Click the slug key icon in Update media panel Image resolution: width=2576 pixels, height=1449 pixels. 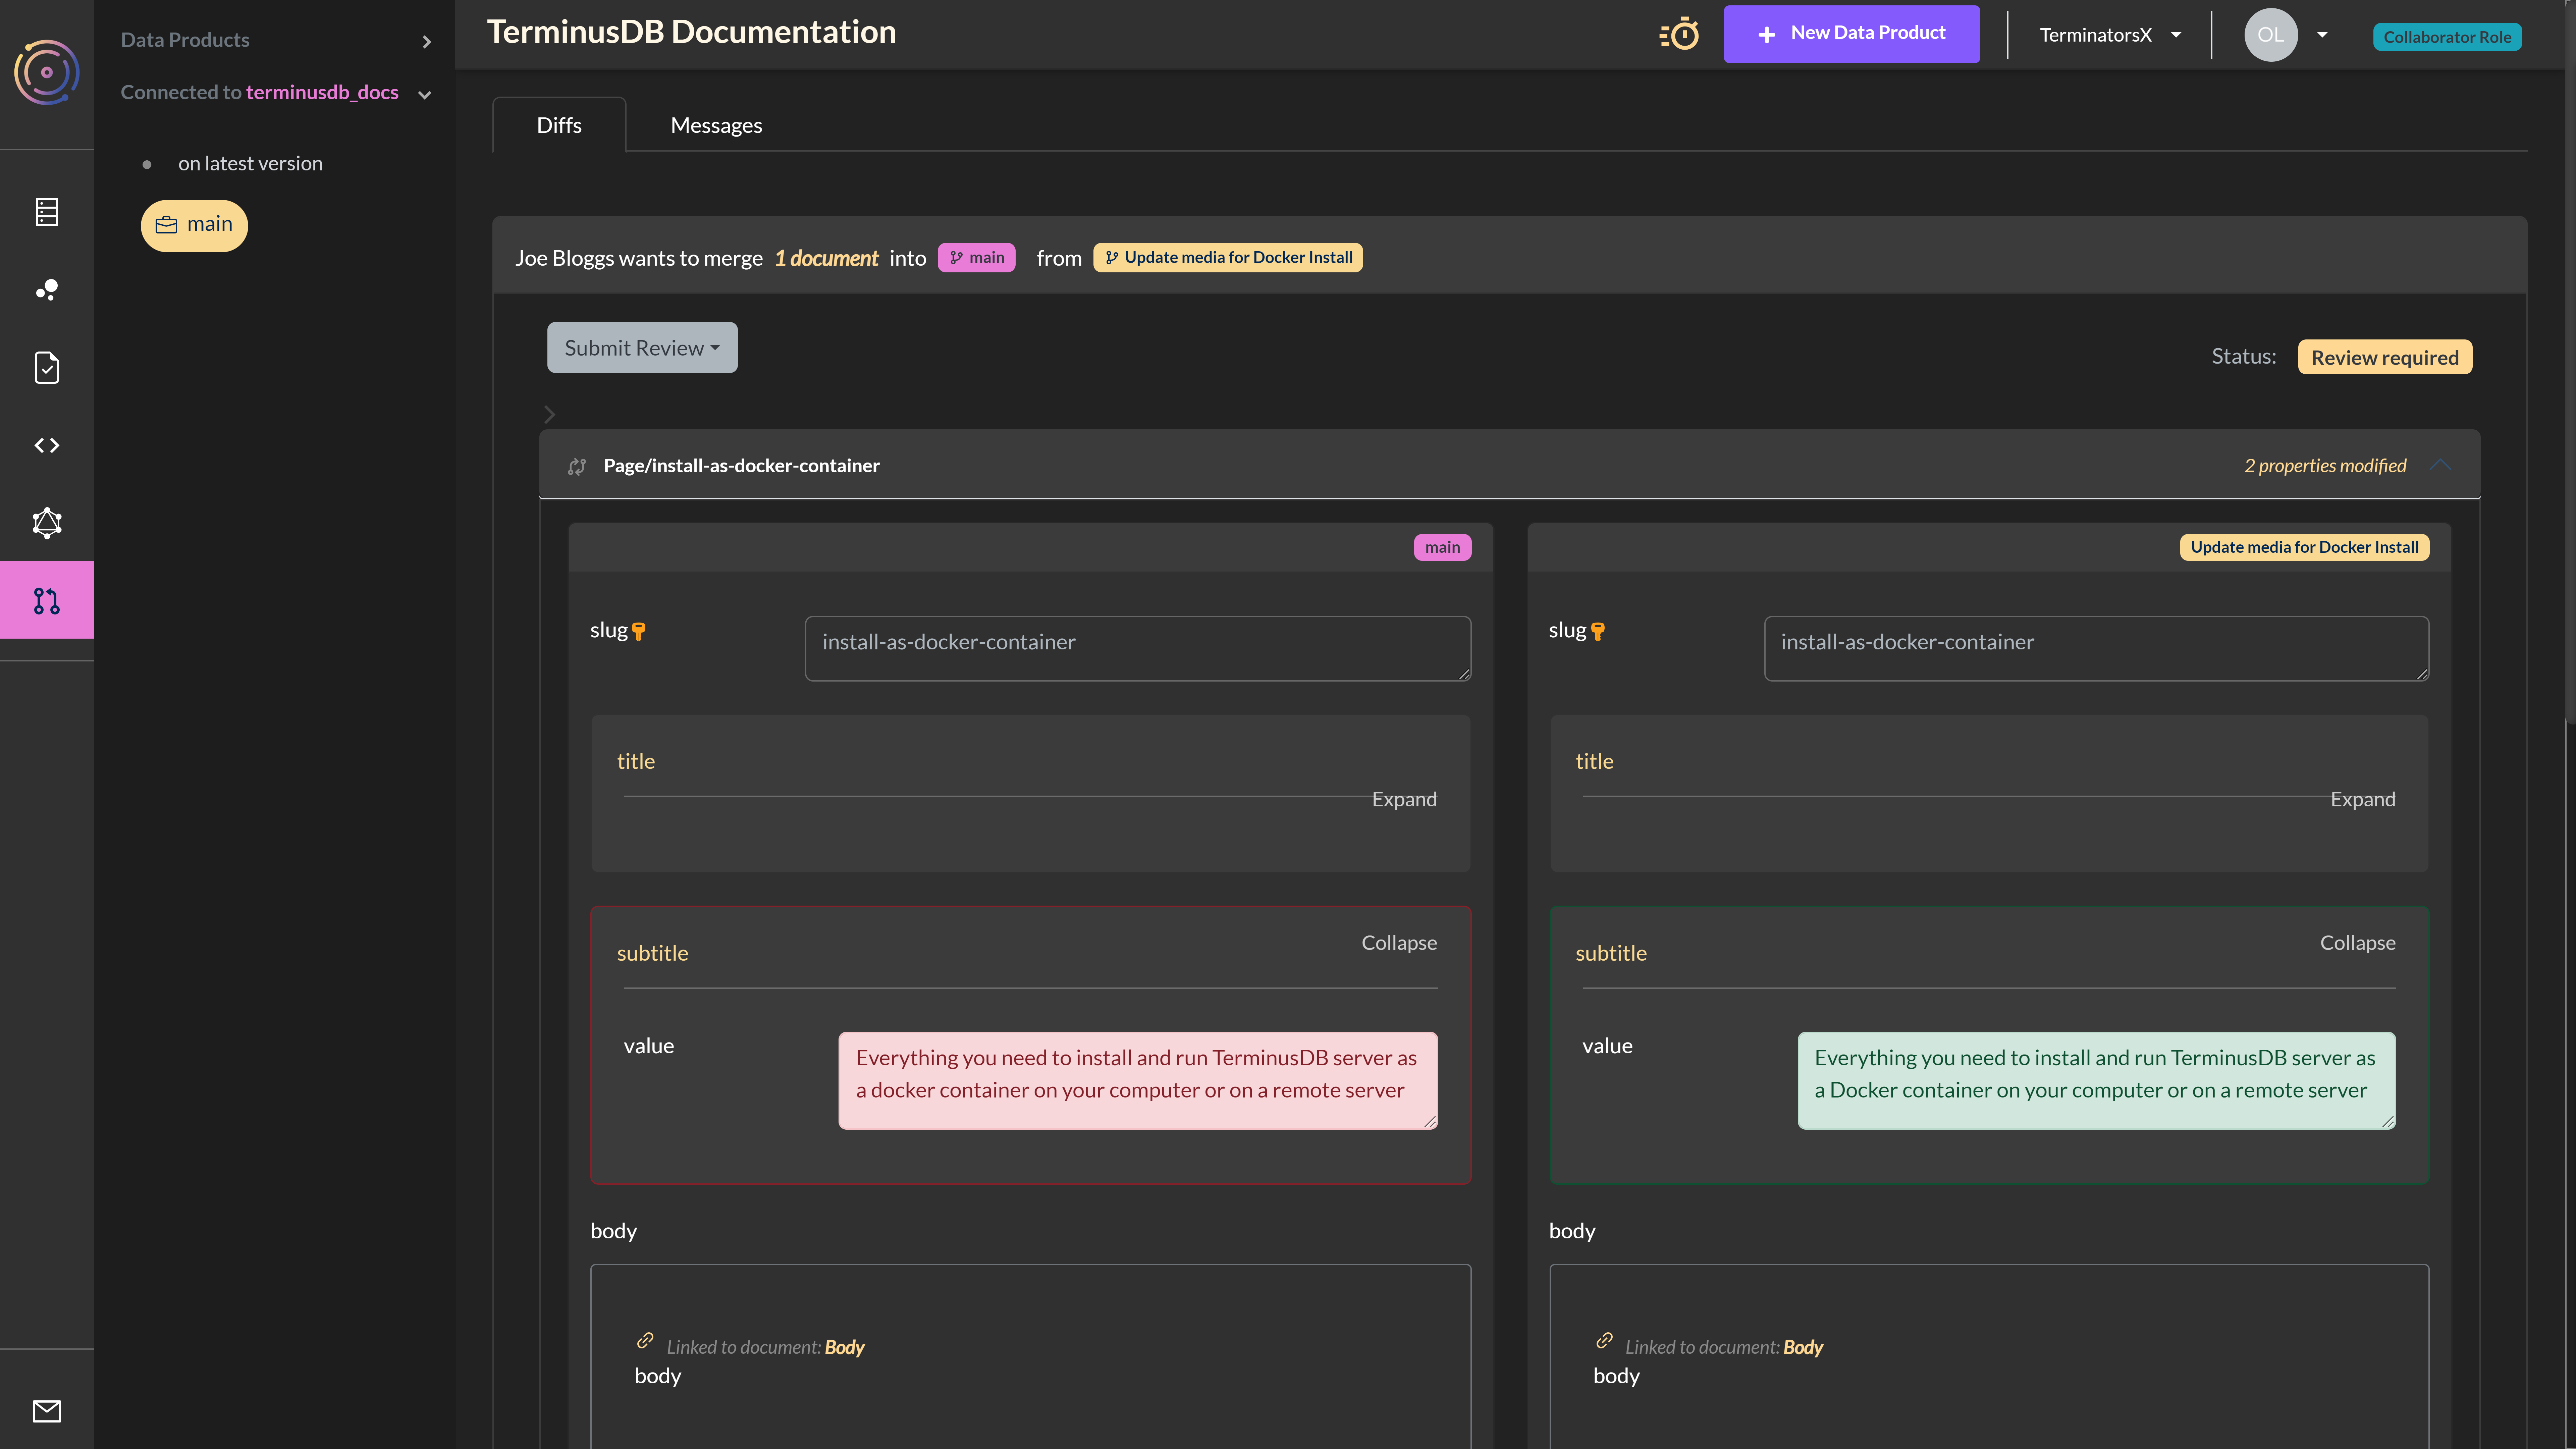click(x=1598, y=631)
